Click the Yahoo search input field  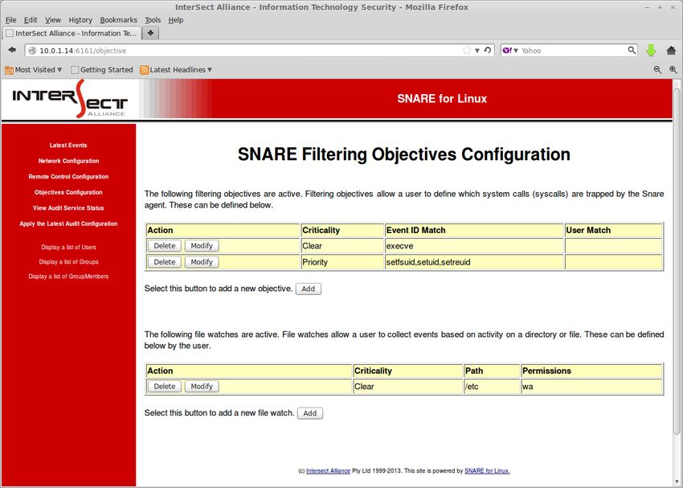(x=573, y=51)
